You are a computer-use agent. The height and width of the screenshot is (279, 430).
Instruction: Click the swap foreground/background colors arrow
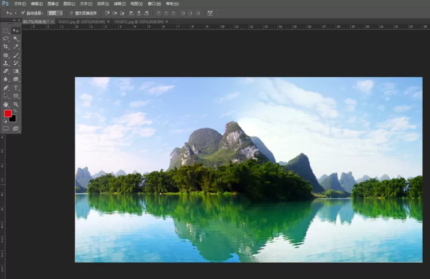pos(15,111)
